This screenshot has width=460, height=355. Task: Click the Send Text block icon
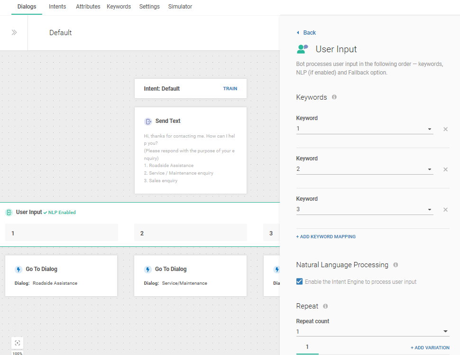coord(148,121)
